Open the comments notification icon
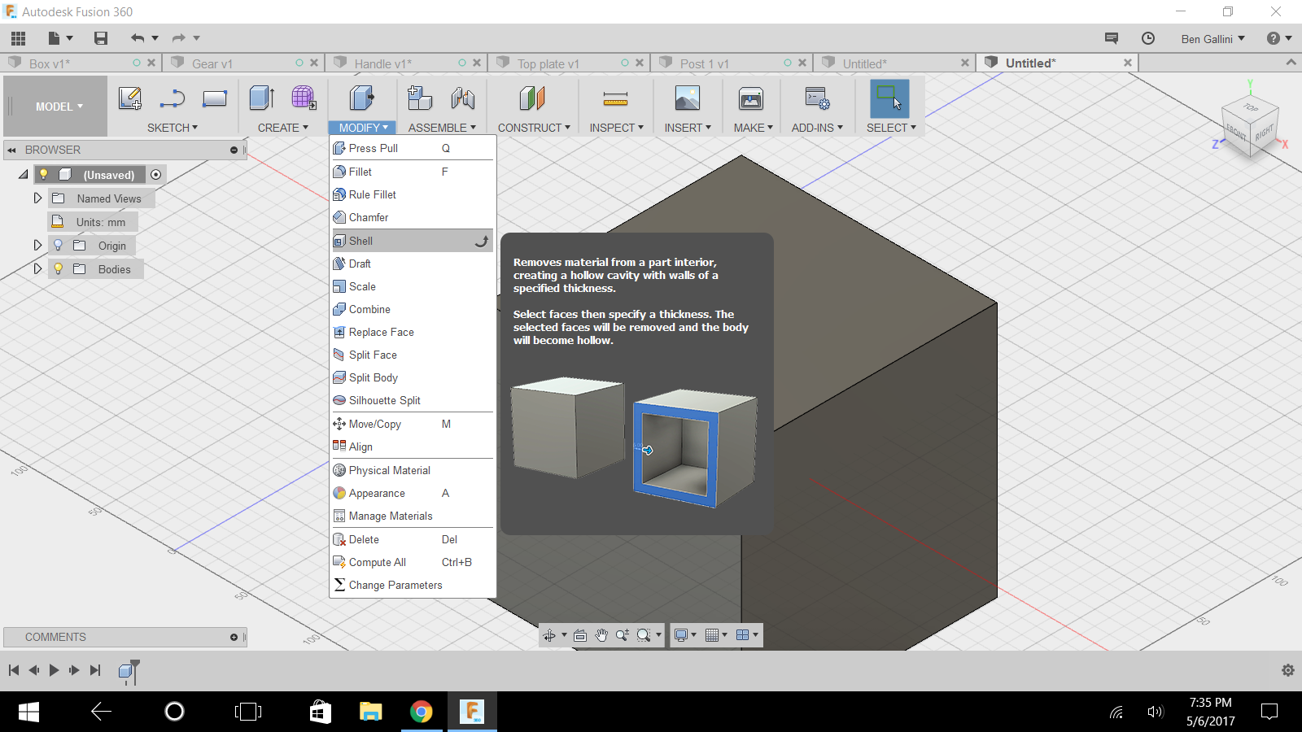Screen dimensions: 1302x732 [1112, 38]
